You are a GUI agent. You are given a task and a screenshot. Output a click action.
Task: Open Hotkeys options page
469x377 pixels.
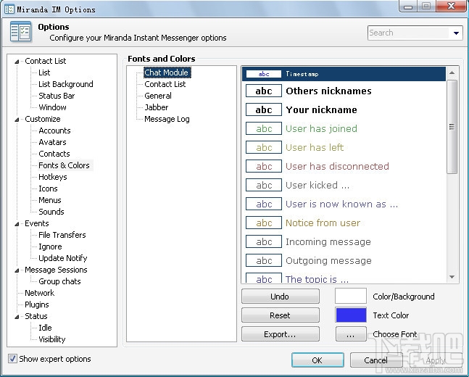[53, 177]
